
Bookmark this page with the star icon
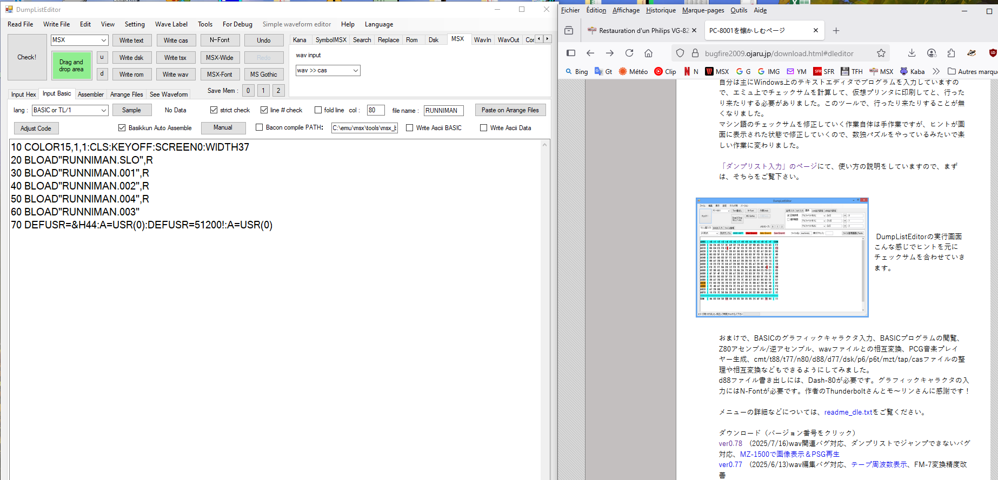(x=881, y=53)
